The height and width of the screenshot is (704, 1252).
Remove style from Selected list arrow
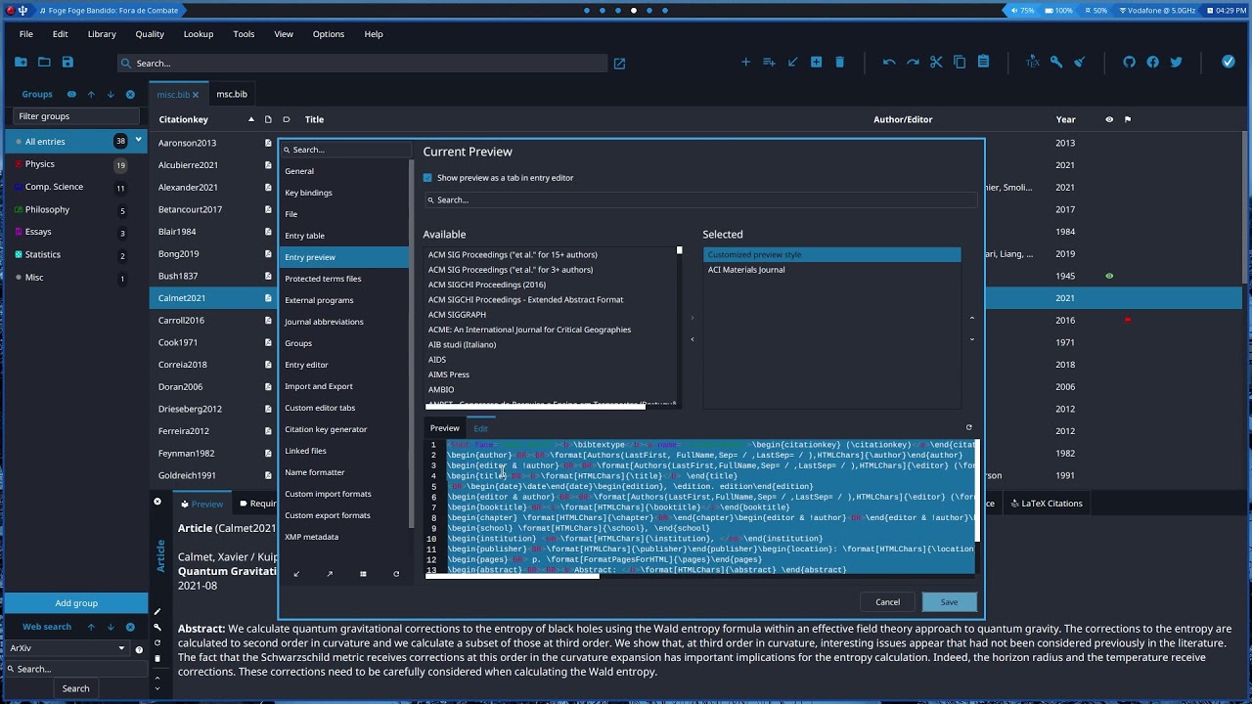pos(693,339)
